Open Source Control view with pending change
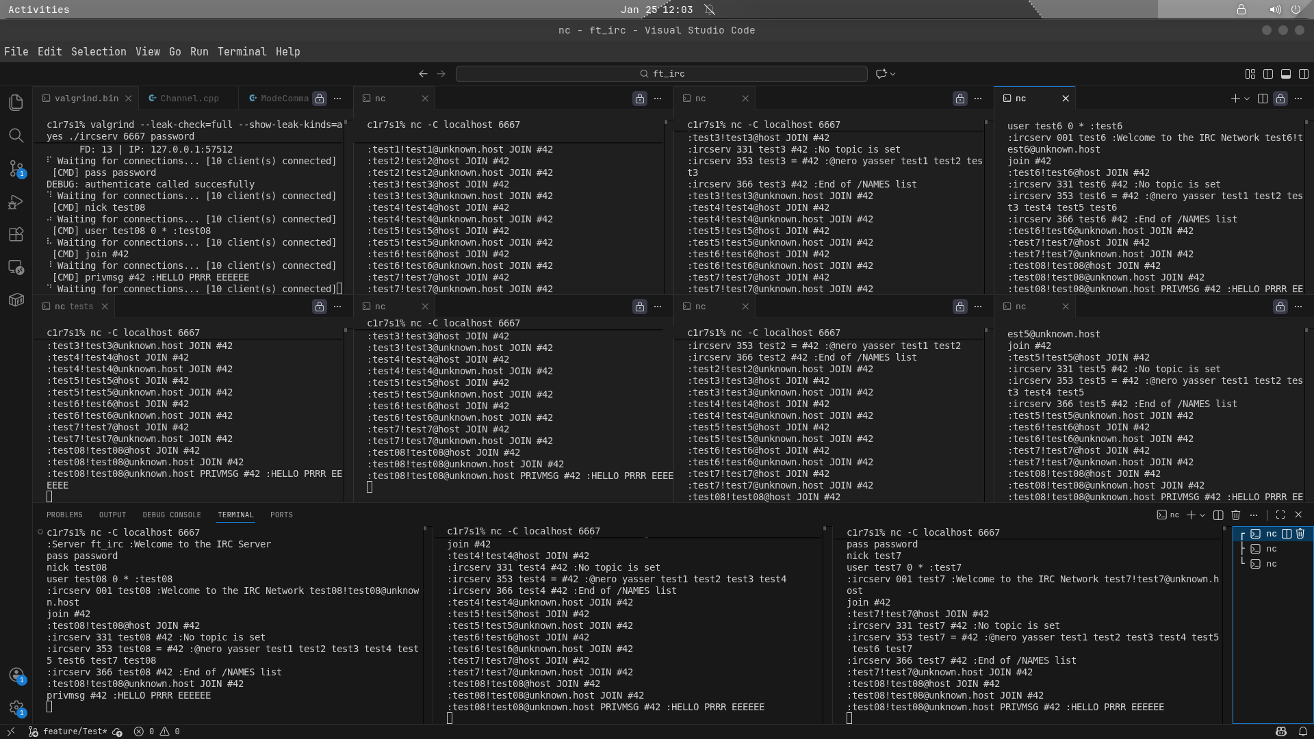The image size is (1314, 739). (16, 168)
